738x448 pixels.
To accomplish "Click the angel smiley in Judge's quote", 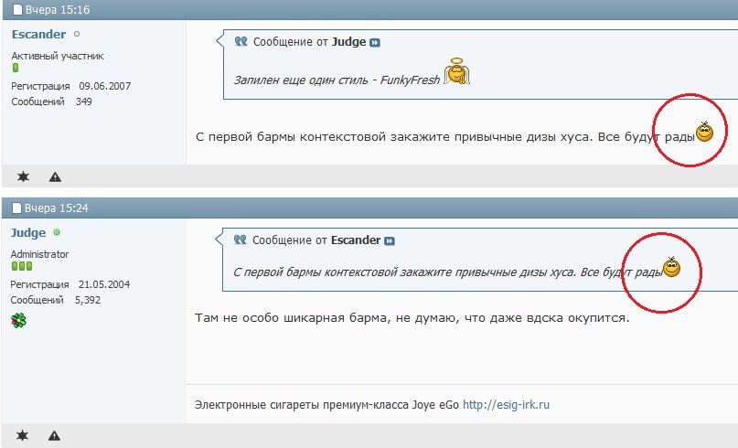I will coord(456,71).
